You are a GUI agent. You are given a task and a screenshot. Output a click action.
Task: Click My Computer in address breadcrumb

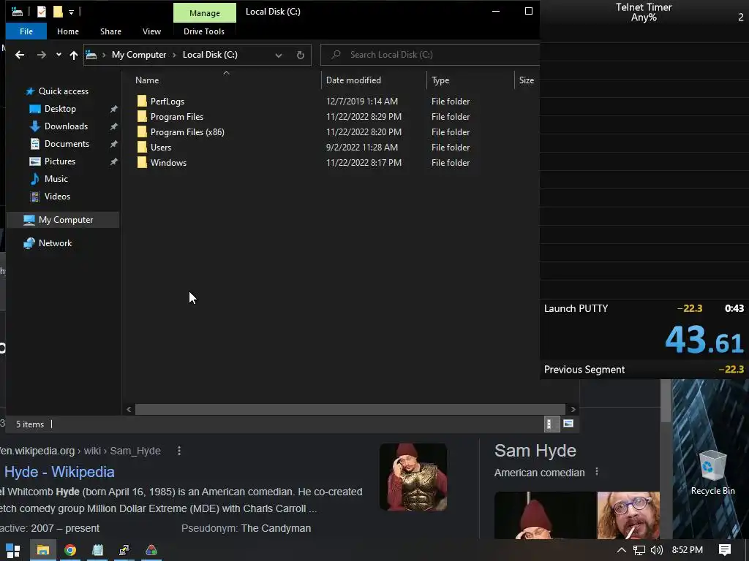point(139,55)
